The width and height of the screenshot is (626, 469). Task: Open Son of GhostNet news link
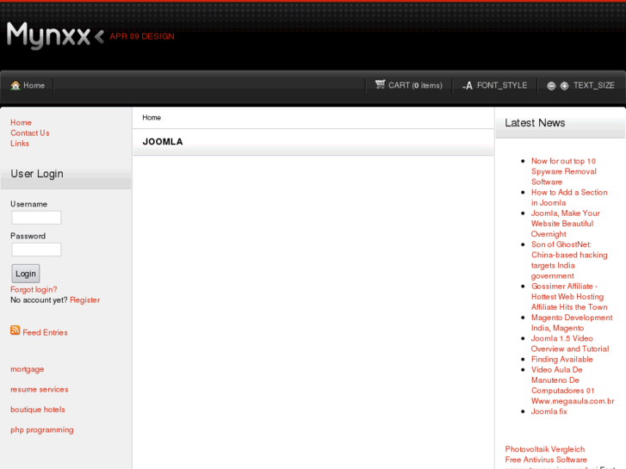pyautogui.click(x=569, y=260)
